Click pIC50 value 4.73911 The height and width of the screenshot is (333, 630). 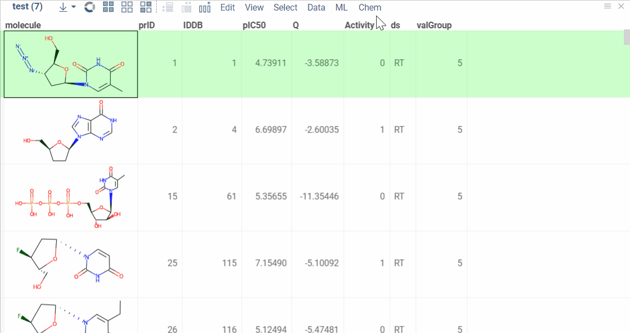[271, 63]
